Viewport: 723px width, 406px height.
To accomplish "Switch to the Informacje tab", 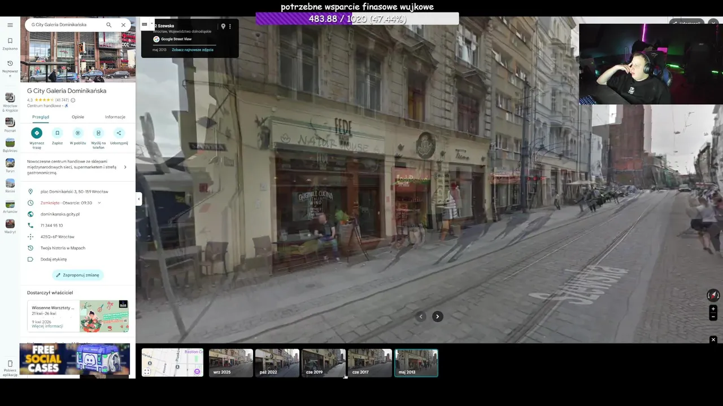I will [115, 117].
